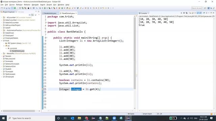Image resolution: width=216 pixels, height=121 pixels.
Task: Click the Save All toolbar icon
Action: pos(9,8)
